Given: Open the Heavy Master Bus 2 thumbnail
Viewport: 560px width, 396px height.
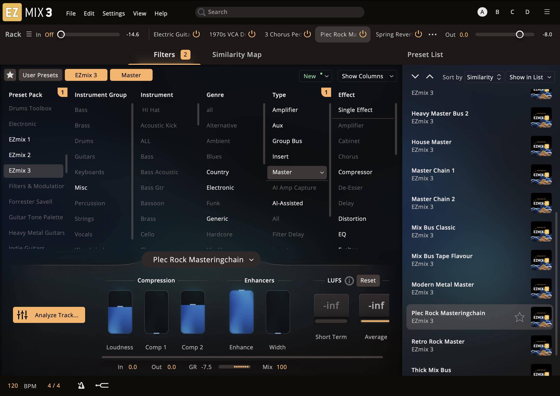Looking at the screenshot, I should (x=541, y=117).
